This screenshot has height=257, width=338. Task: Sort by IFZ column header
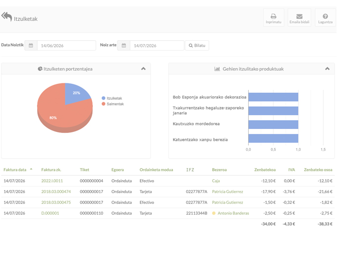(190, 170)
